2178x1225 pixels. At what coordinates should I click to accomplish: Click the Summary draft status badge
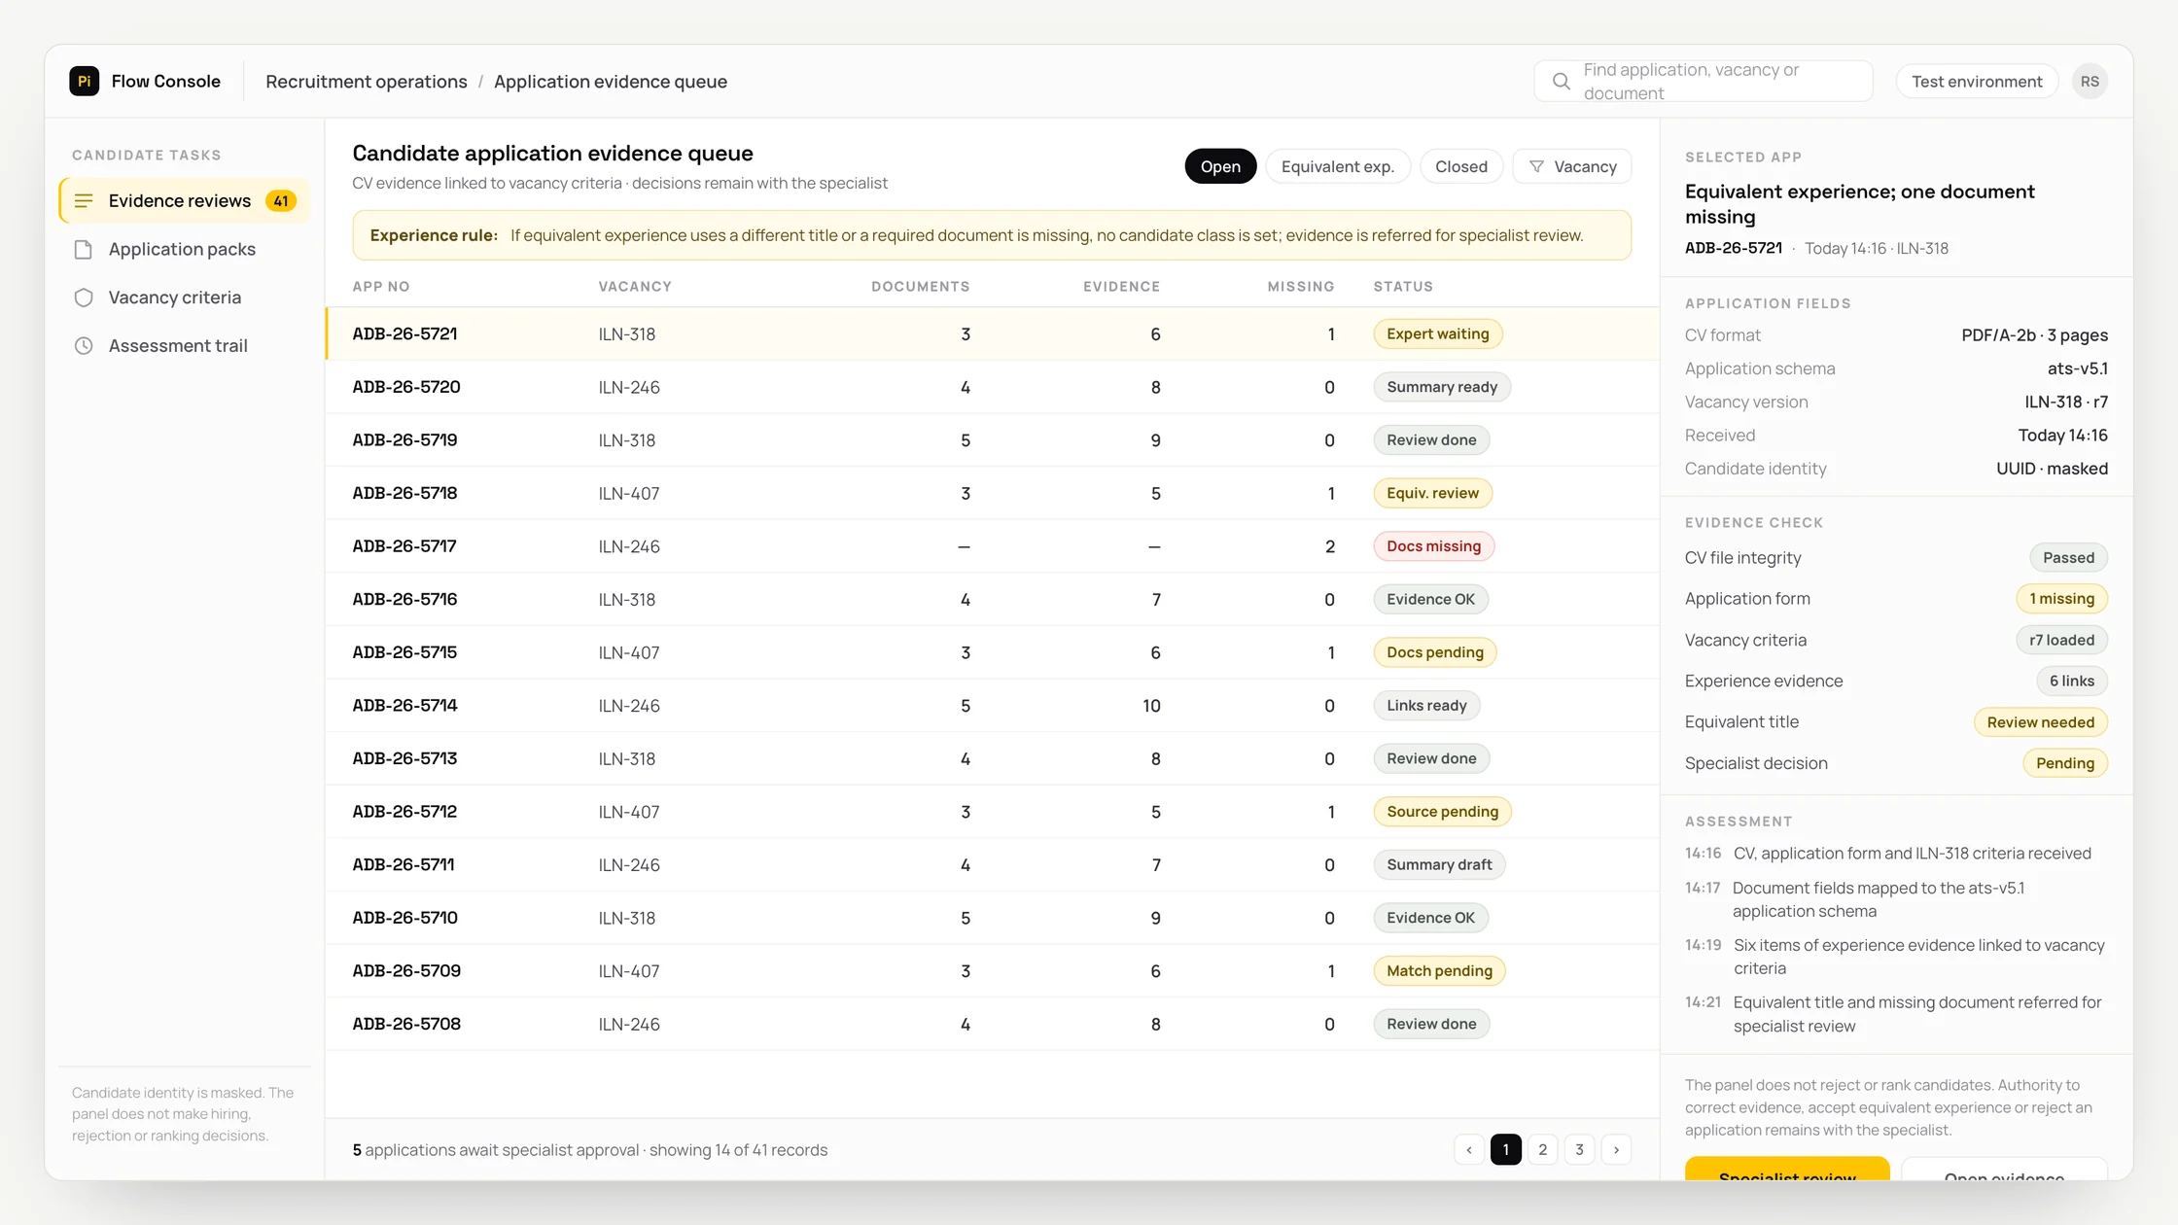(x=1439, y=865)
